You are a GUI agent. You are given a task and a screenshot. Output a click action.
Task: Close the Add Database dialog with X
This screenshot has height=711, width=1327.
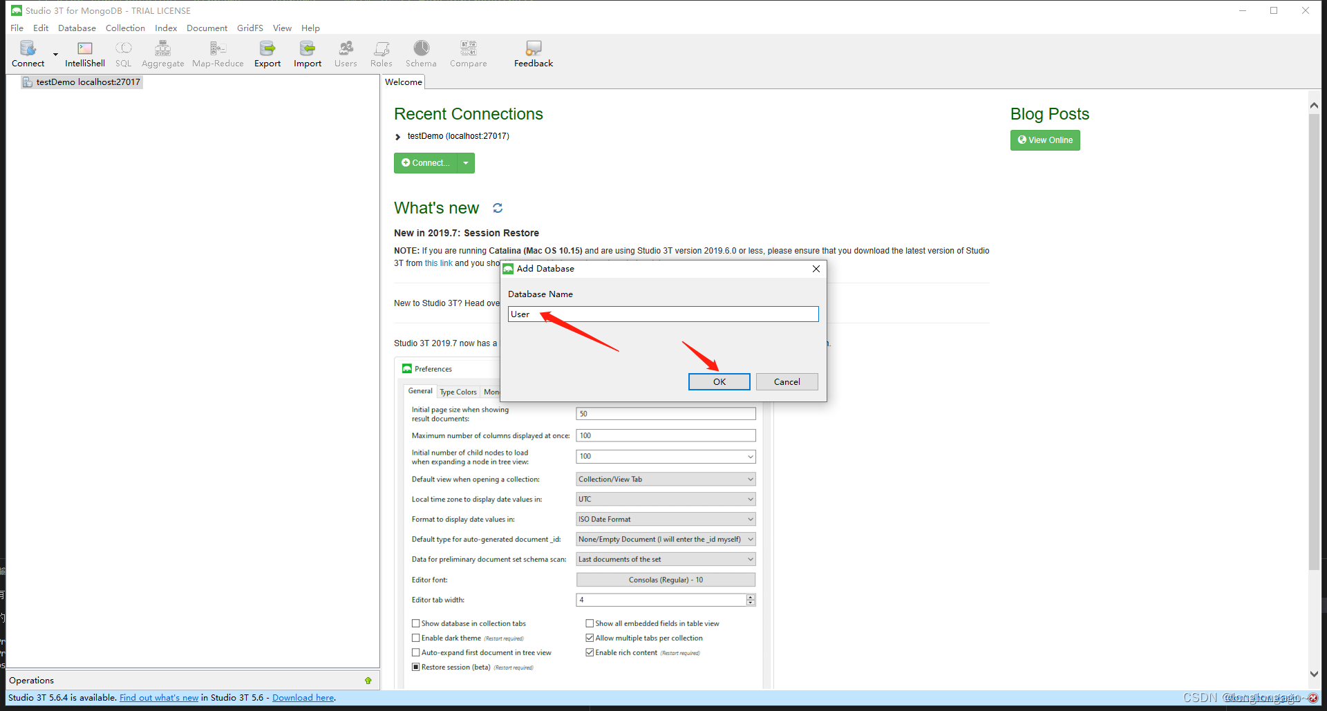pos(816,269)
